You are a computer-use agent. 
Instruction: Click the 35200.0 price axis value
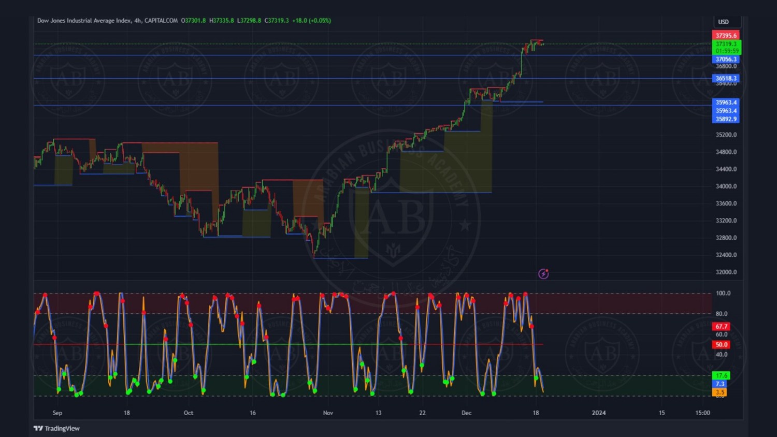point(726,135)
